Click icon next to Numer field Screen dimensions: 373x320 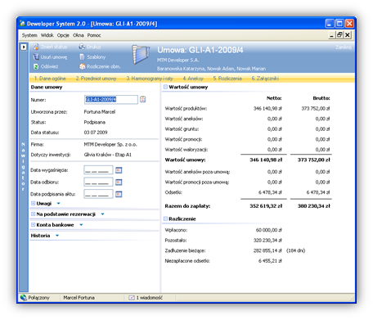click(143, 100)
